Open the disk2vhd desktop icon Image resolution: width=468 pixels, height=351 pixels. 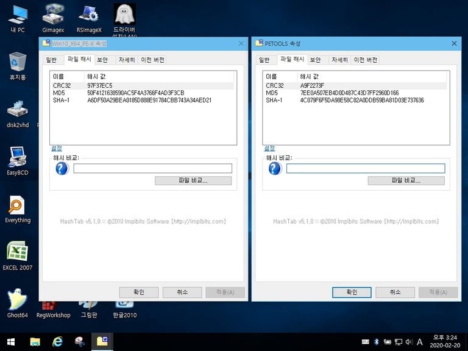pyautogui.click(x=18, y=114)
